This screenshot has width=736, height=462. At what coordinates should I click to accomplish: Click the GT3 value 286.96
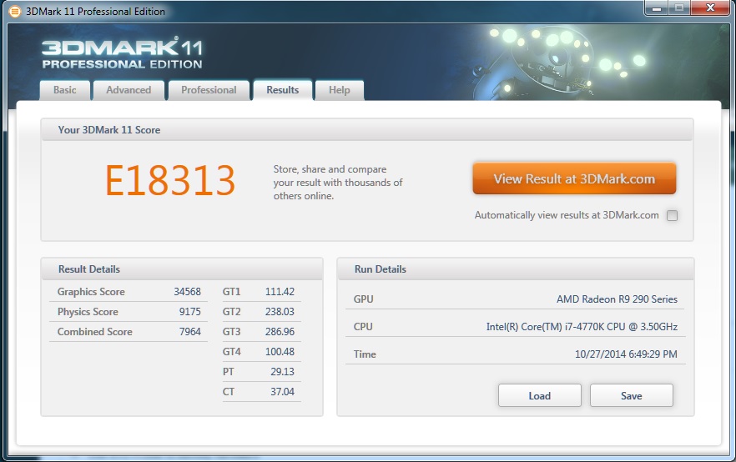[280, 332]
